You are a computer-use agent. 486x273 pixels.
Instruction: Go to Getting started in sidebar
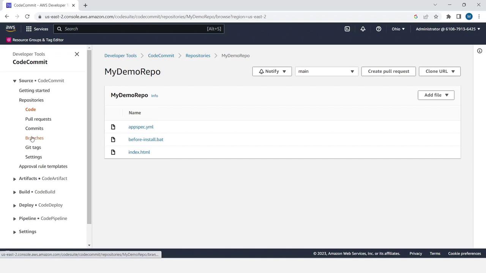[x=34, y=91]
